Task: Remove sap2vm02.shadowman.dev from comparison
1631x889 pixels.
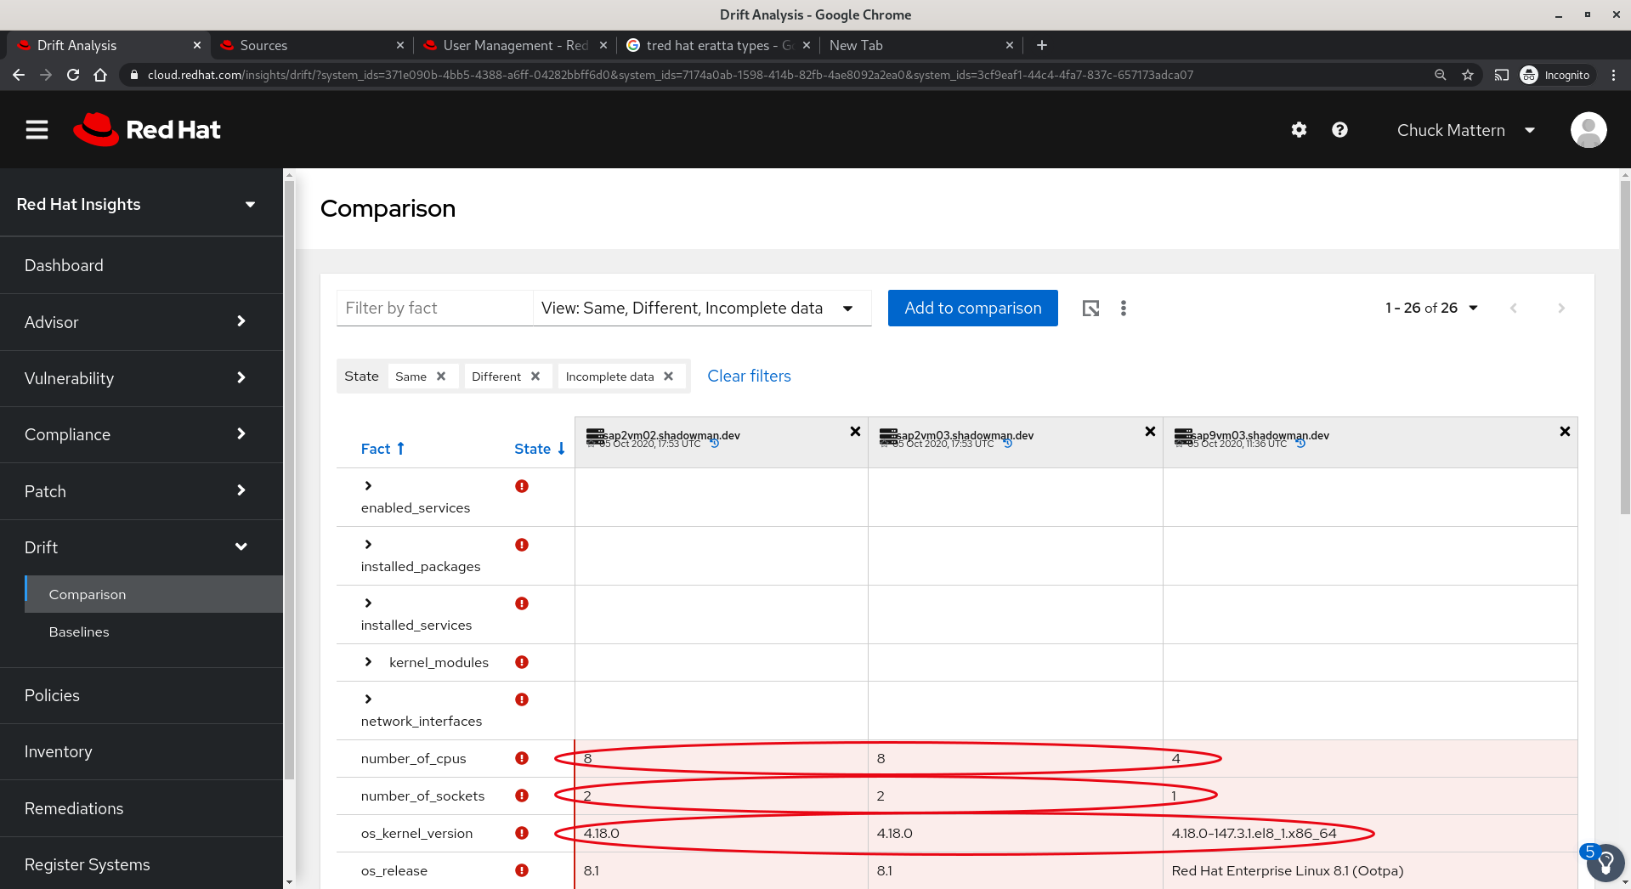Action: point(855,432)
